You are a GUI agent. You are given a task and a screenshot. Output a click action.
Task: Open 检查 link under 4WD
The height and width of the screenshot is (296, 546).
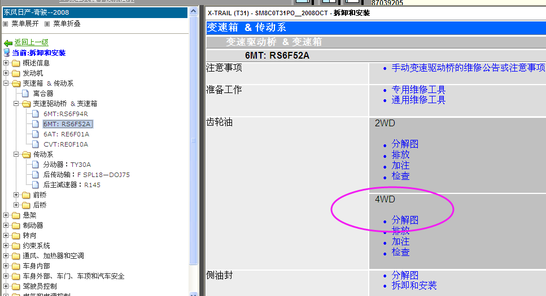[400, 252]
